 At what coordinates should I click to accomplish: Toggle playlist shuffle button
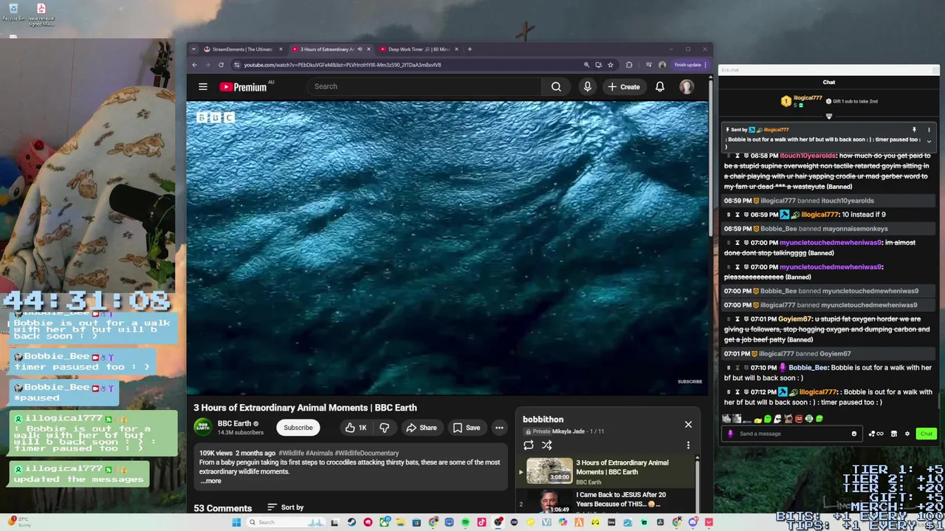[x=547, y=445]
